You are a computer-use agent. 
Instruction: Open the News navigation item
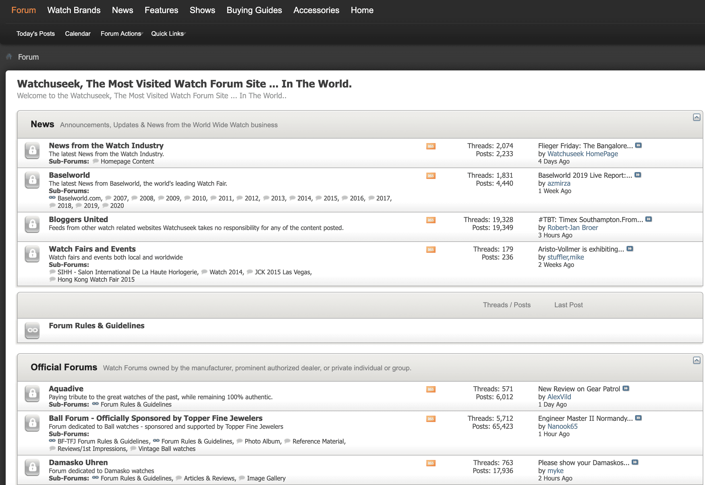tap(123, 10)
